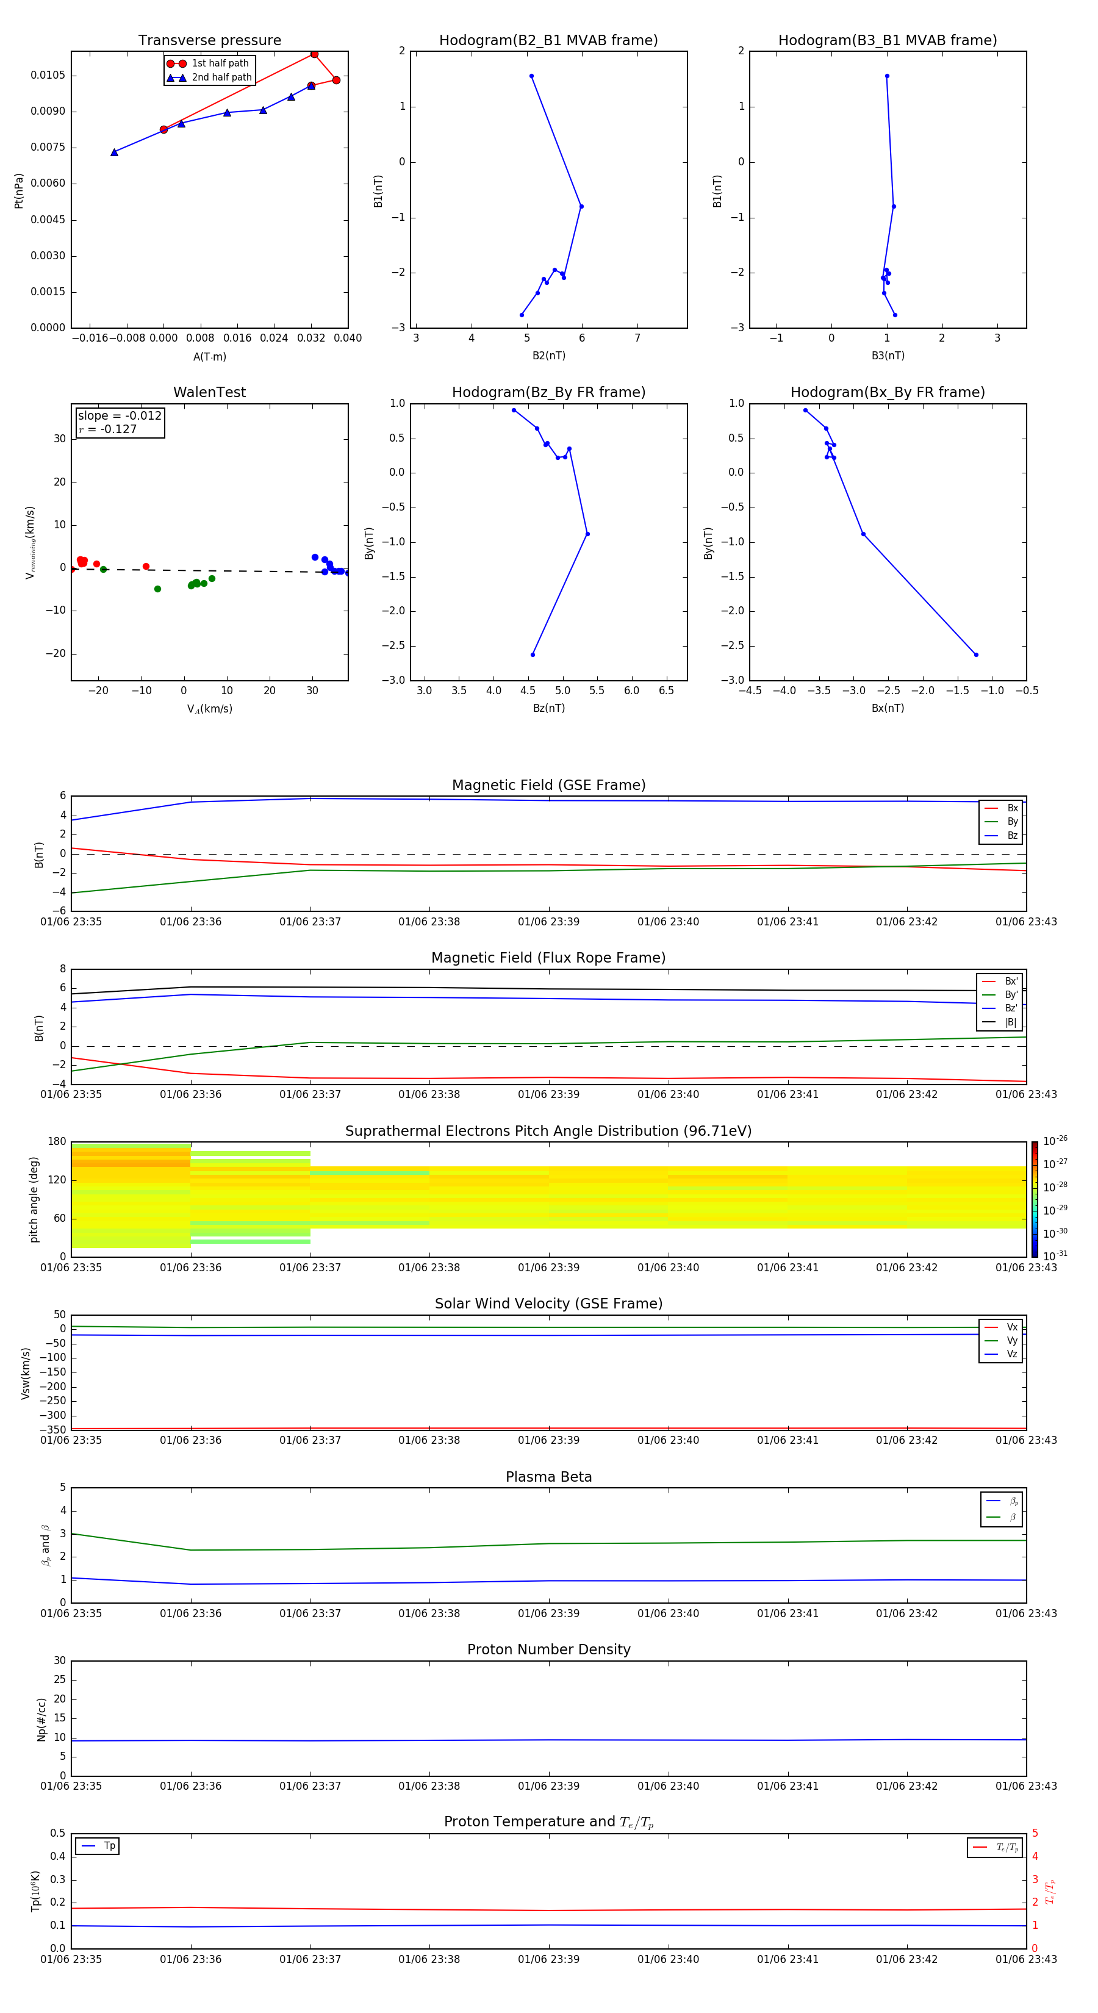The image size is (1098, 2013).
Task: Select the β_p entry in Plasma Beta legend
Action: coord(1002,1501)
